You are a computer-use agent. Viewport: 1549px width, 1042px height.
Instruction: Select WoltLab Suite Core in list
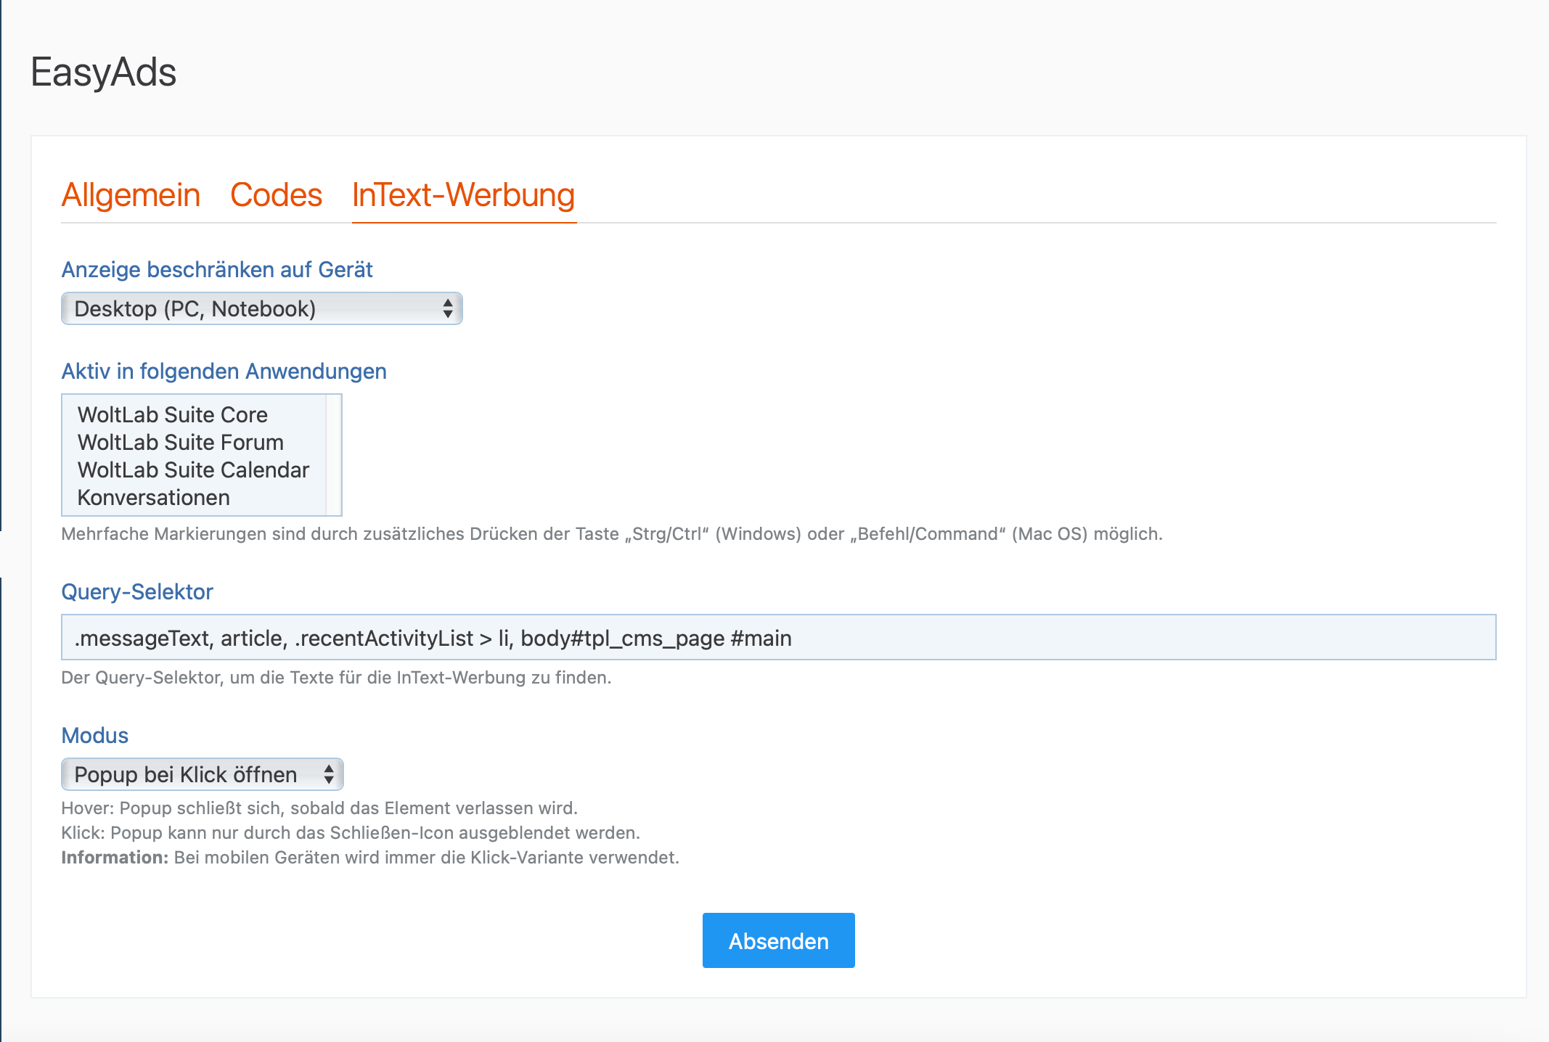click(173, 414)
